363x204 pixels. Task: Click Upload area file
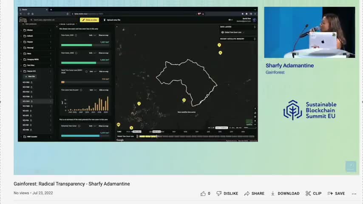(112, 20)
